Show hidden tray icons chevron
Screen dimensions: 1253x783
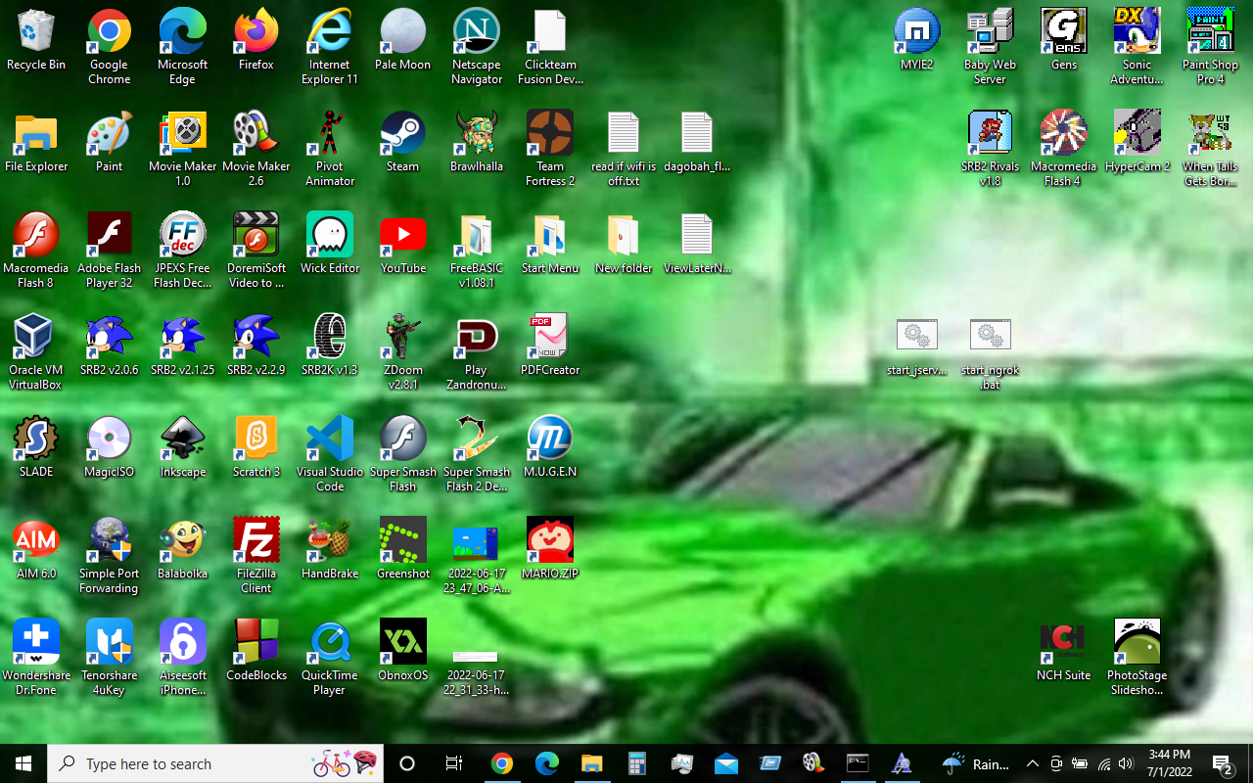click(1033, 763)
